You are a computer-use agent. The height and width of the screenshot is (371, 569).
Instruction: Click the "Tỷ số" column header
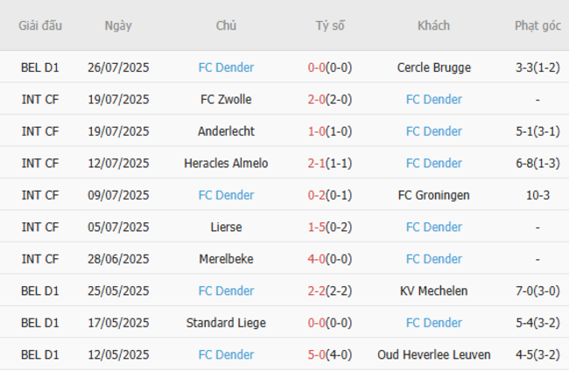click(330, 25)
